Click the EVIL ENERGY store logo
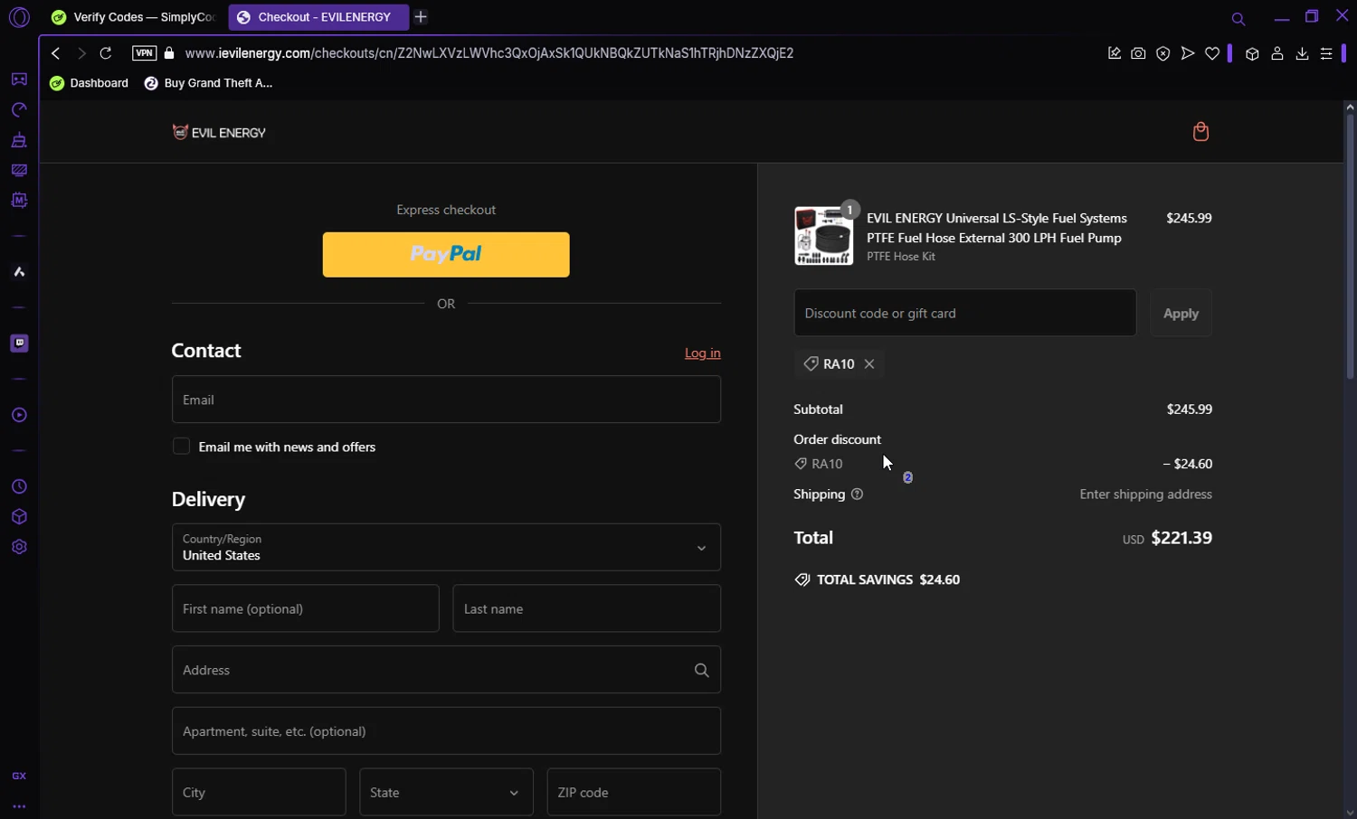This screenshot has height=819, width=1357. click(x=219, y=132)
